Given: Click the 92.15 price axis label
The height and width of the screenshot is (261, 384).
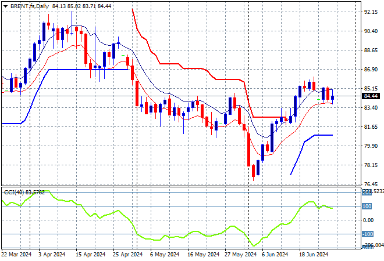Looking at the screenshot, I should click(371, 12).
